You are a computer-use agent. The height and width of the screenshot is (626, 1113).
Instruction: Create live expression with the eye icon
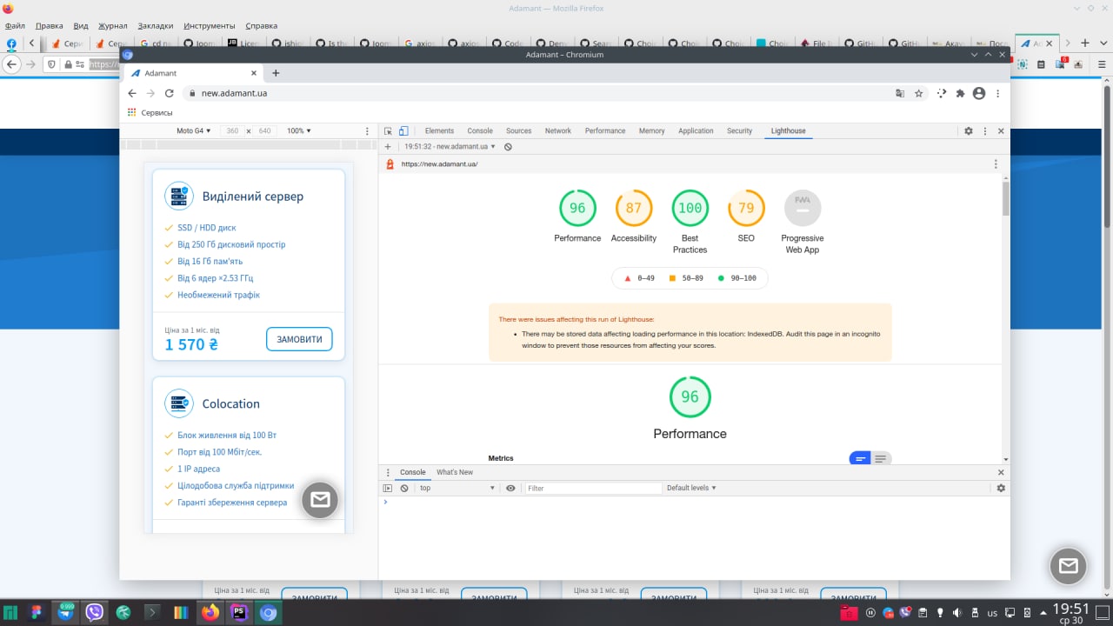click(x=510, y=489)
